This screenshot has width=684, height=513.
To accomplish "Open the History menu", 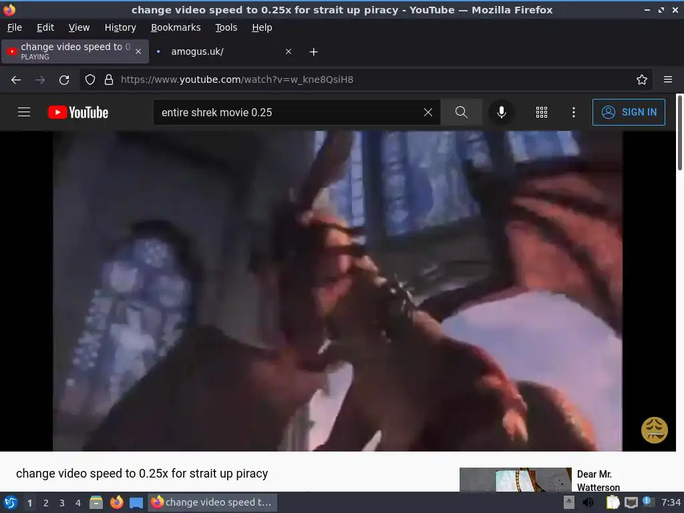I will pos(120,27).
